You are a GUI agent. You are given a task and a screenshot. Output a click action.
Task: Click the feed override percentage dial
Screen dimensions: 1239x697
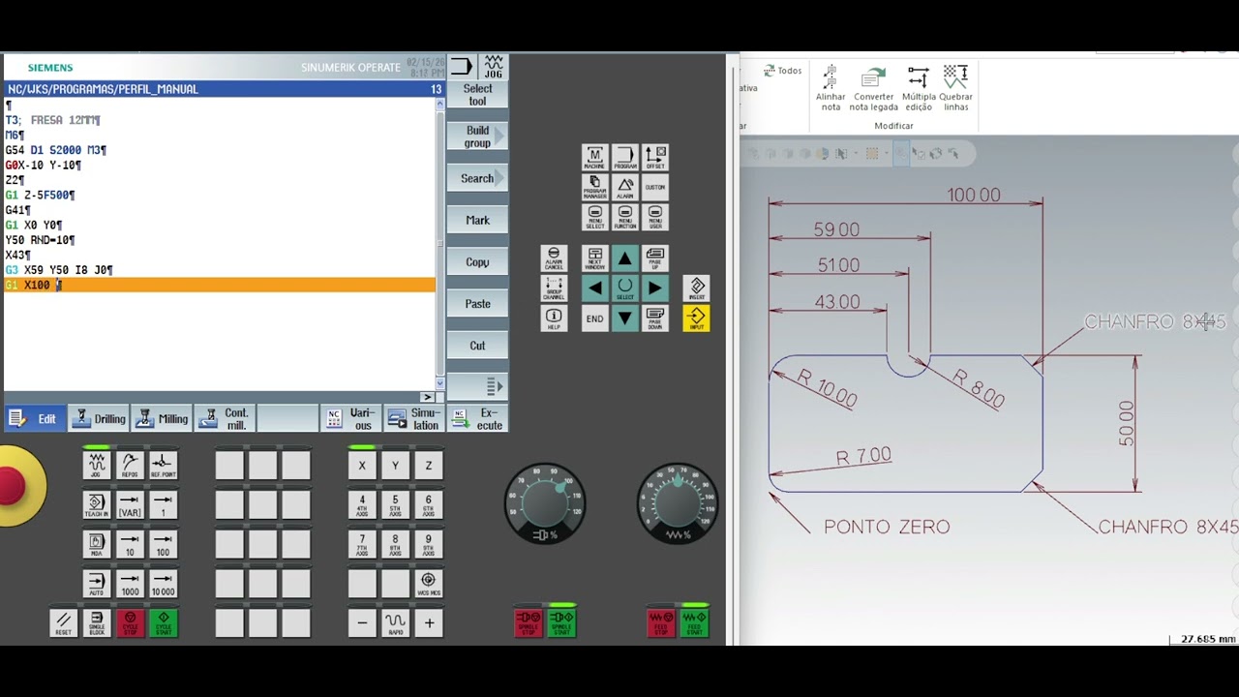pos(678,503)
